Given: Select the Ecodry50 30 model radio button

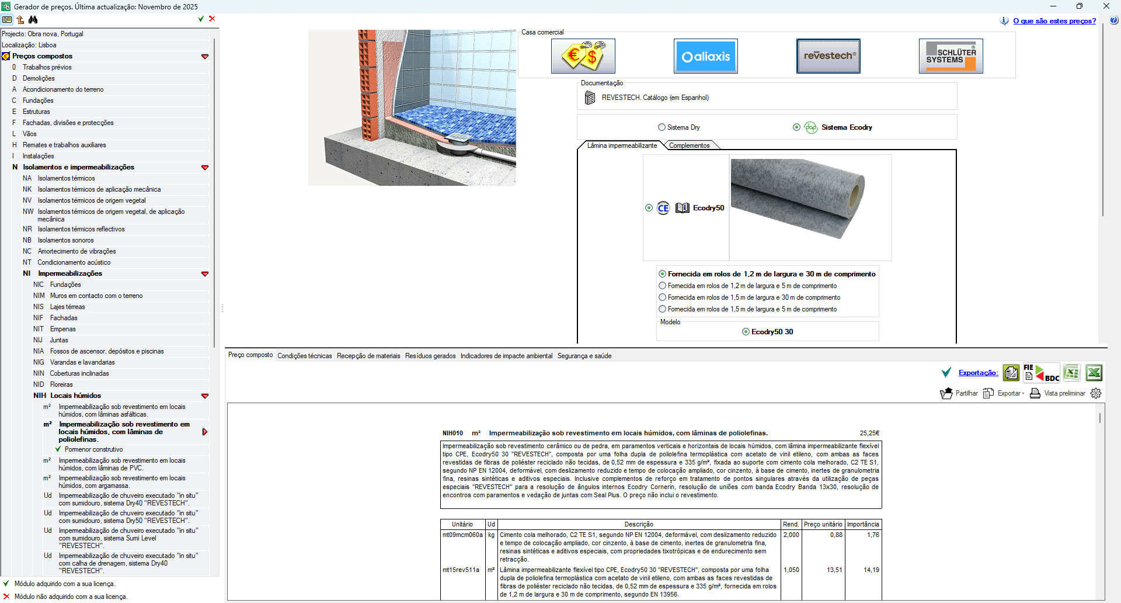Looking at the screenshot, I should pyautogui.click(x=746, y=332).
